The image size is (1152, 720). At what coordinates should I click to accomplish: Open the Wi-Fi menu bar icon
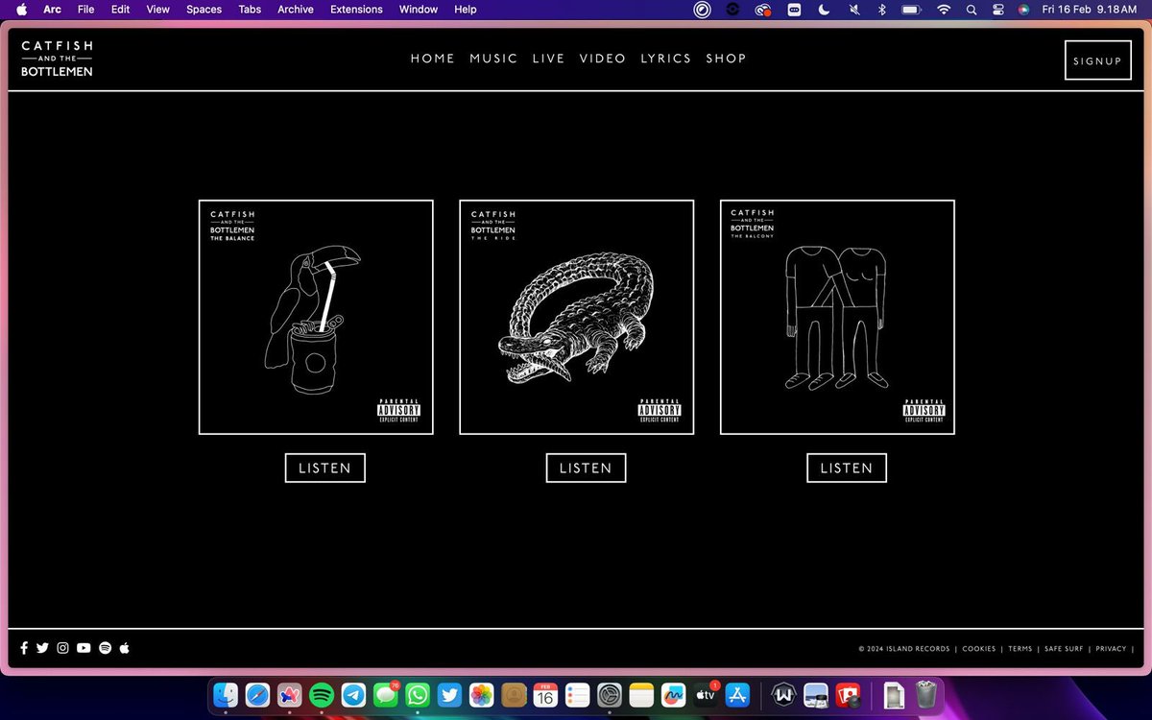click(944, 10)
